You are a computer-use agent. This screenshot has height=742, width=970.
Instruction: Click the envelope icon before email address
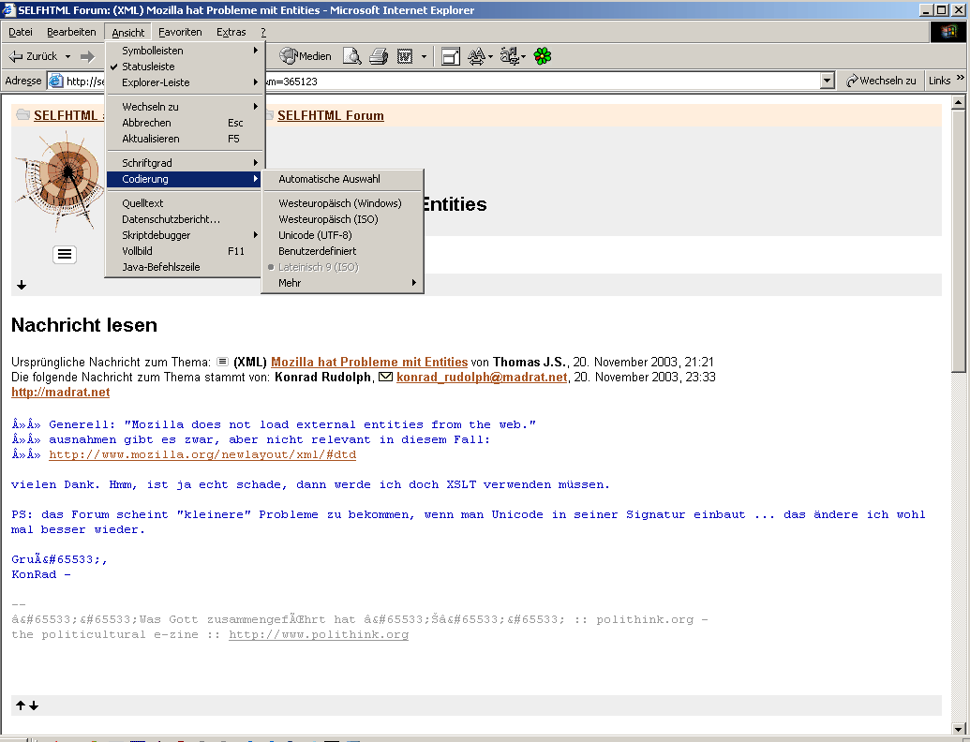pos(384,378)
